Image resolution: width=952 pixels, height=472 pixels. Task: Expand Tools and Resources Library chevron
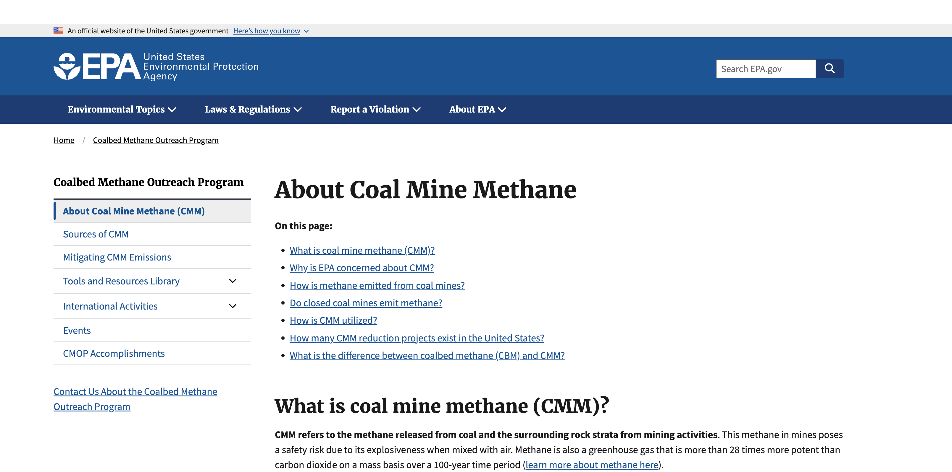coord(233,281)
